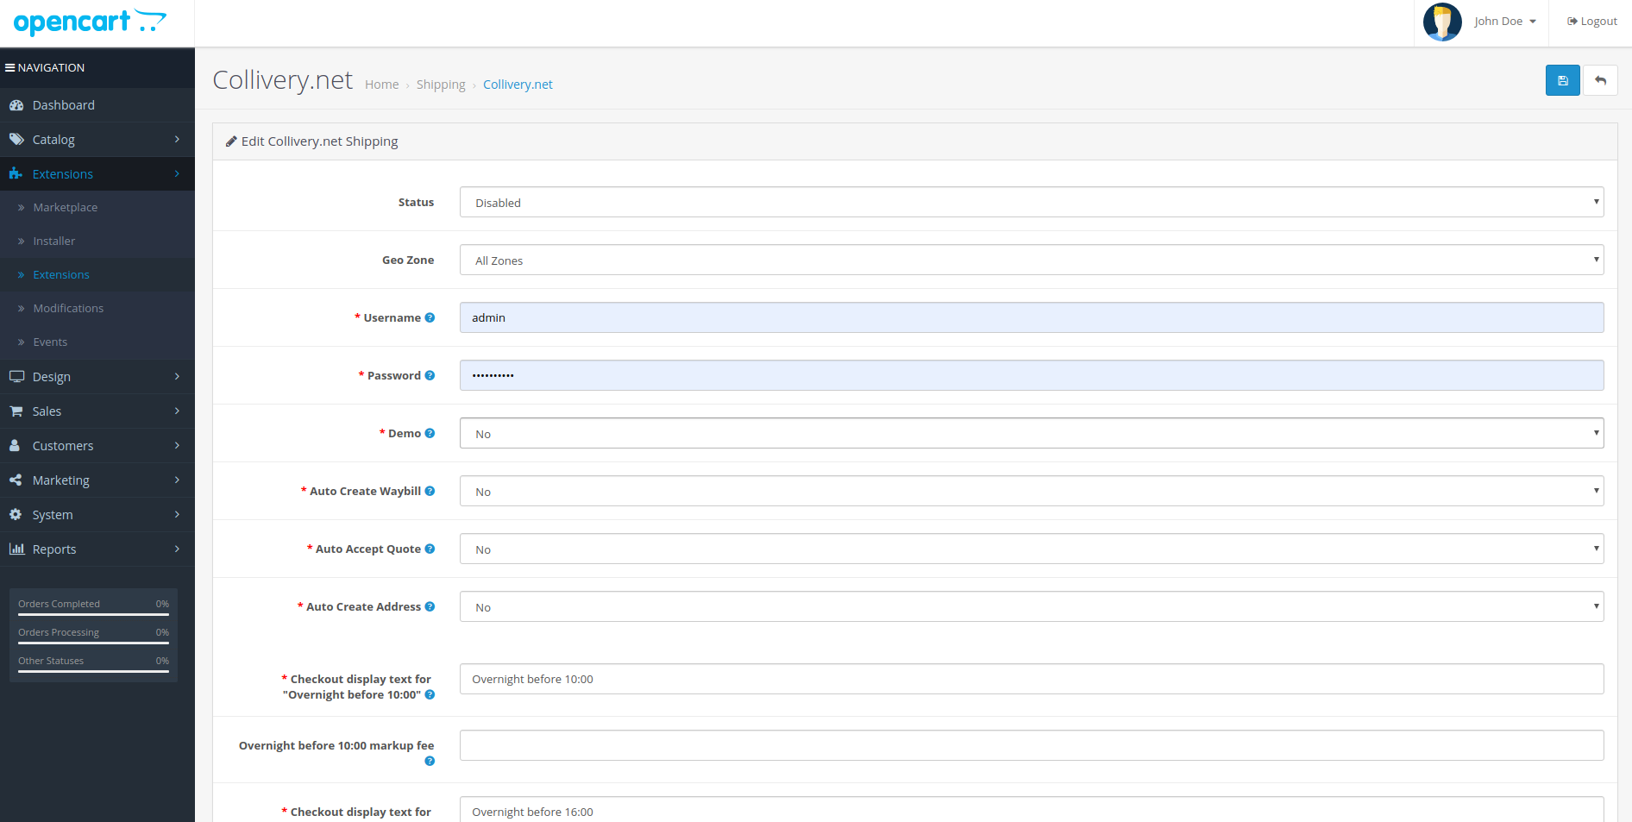The height and width of the screenshot is (822, 1632).
Task: Open the Geo Zone dropdown
Action: 1031,260
